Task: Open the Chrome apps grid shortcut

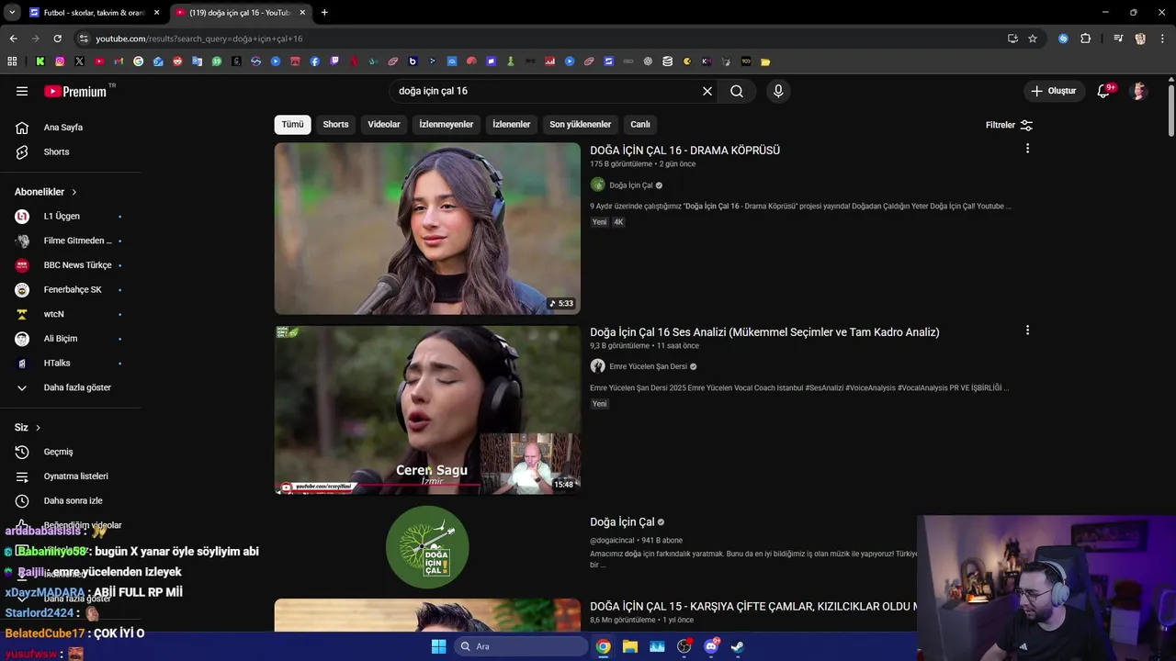Action: (x=12, y=62)
